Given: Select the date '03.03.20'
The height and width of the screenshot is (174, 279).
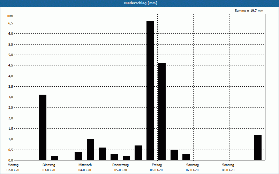Looking at the screenshot, I should tap(49, 170).
